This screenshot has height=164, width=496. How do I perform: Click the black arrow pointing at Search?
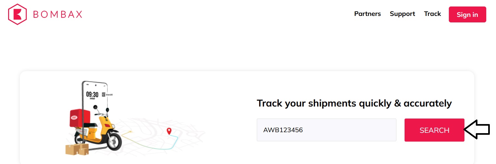pos(477,129)
